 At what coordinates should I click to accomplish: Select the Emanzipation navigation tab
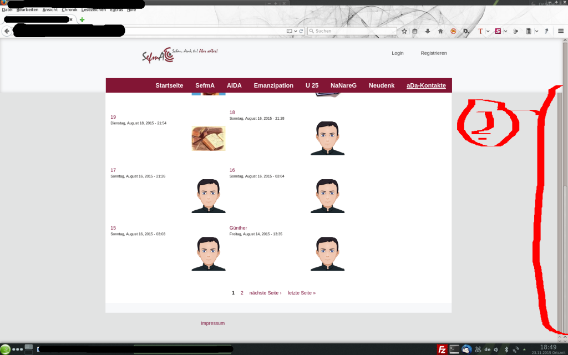click(273, 85)
